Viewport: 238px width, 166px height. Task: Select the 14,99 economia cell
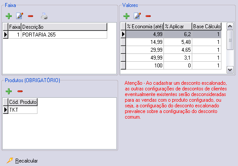145,42
